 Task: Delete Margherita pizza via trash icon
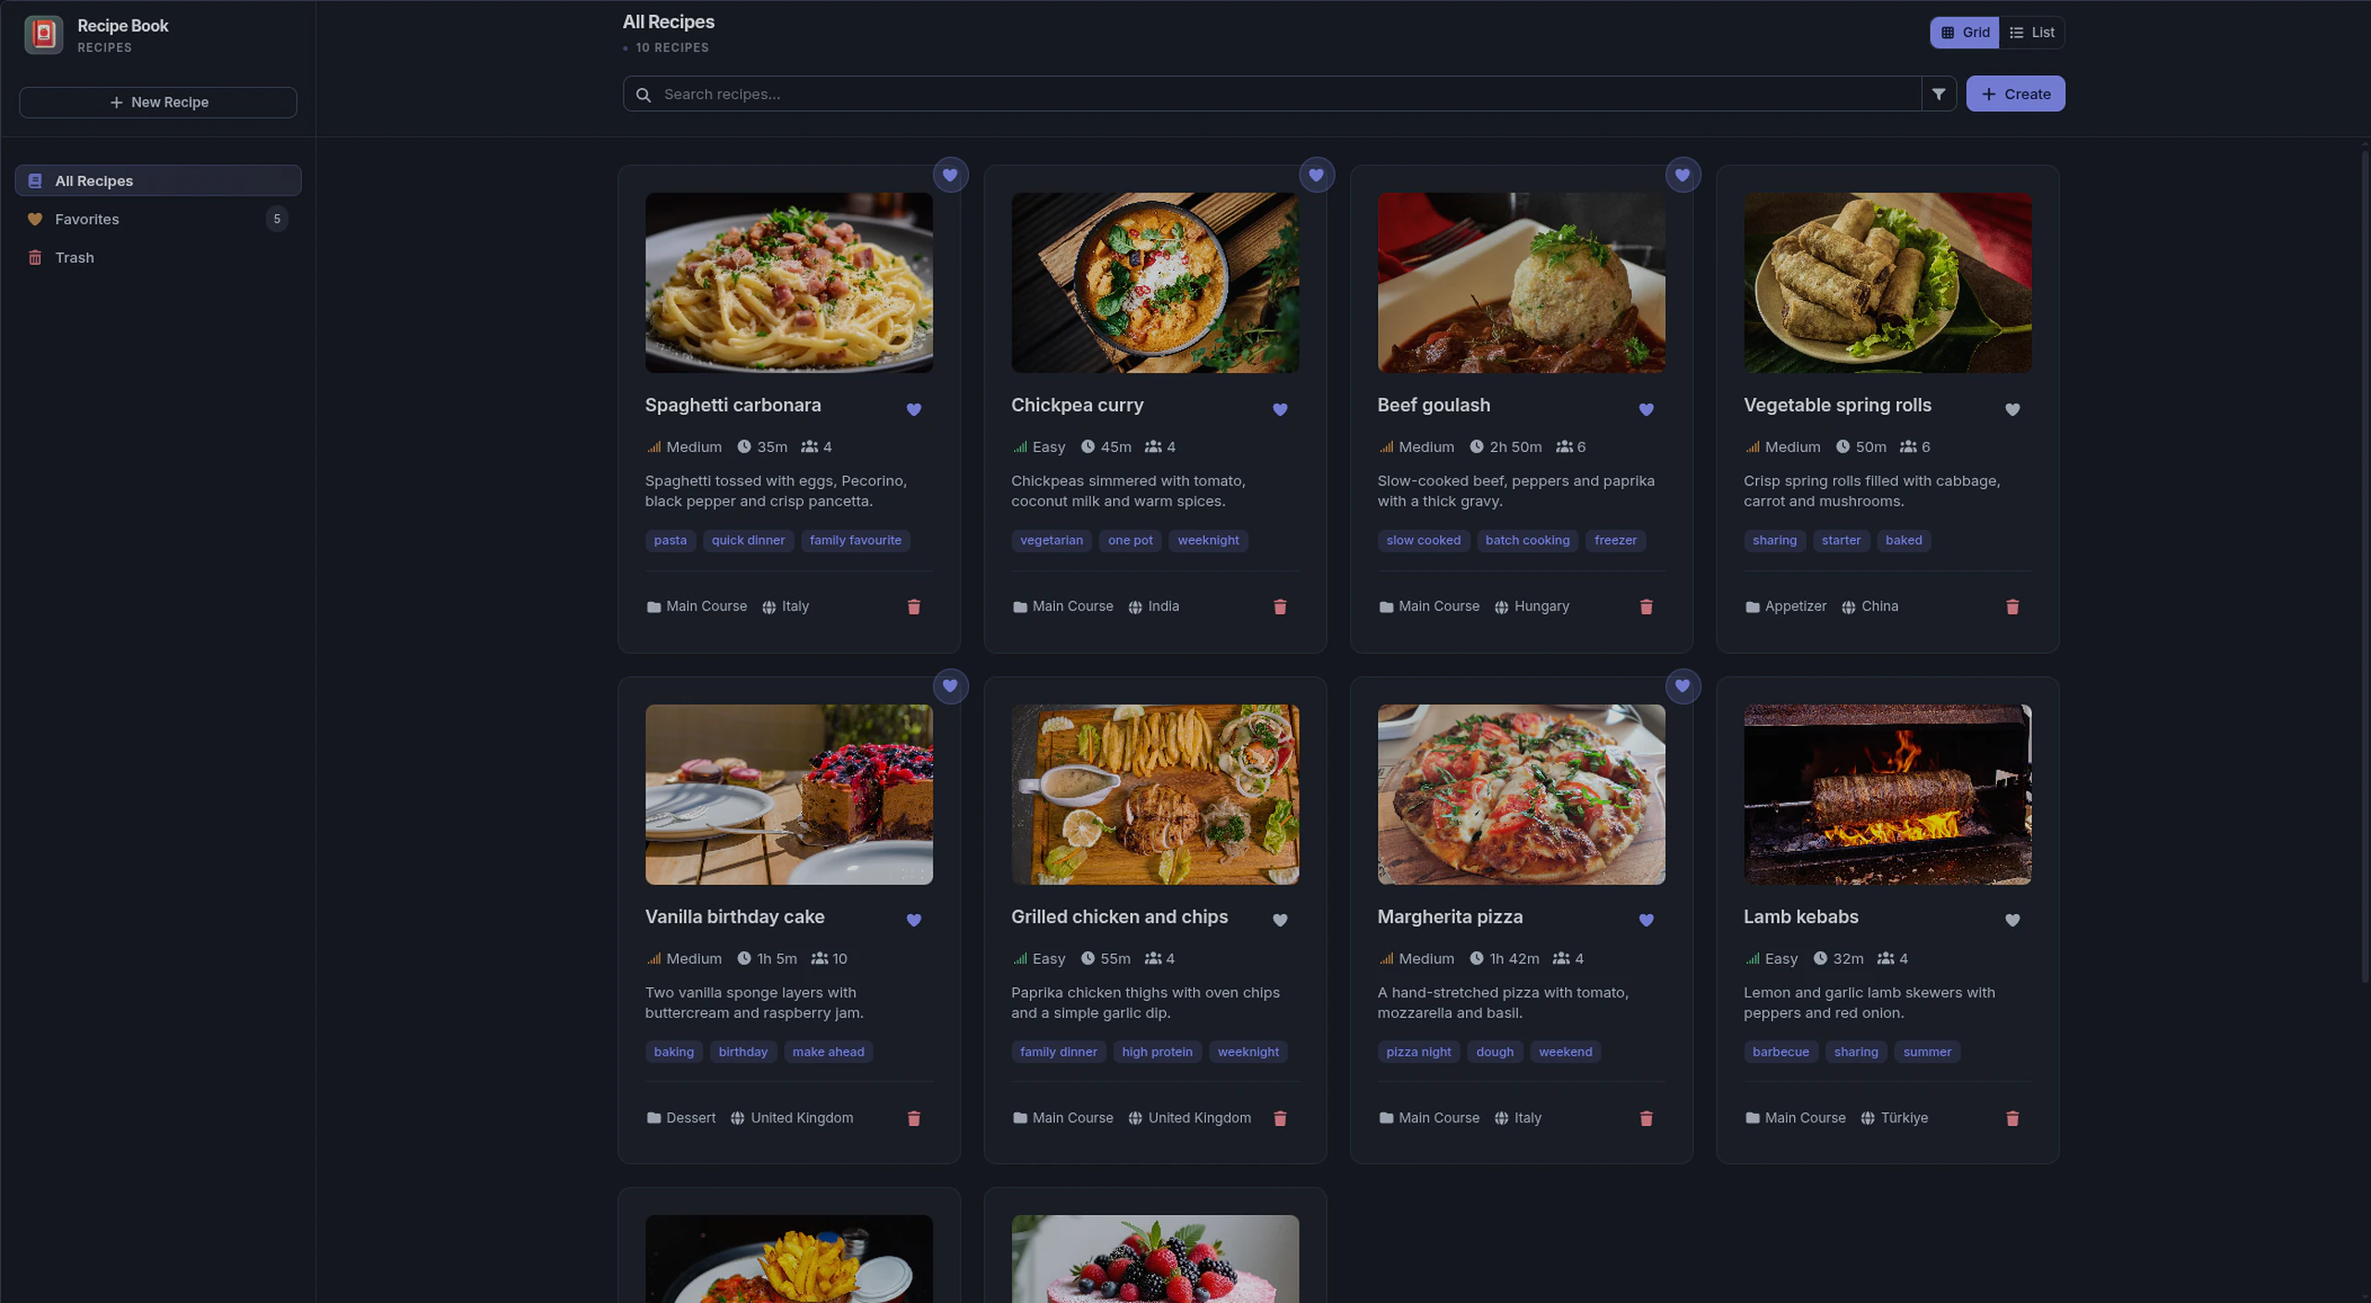point(1646,1118)
